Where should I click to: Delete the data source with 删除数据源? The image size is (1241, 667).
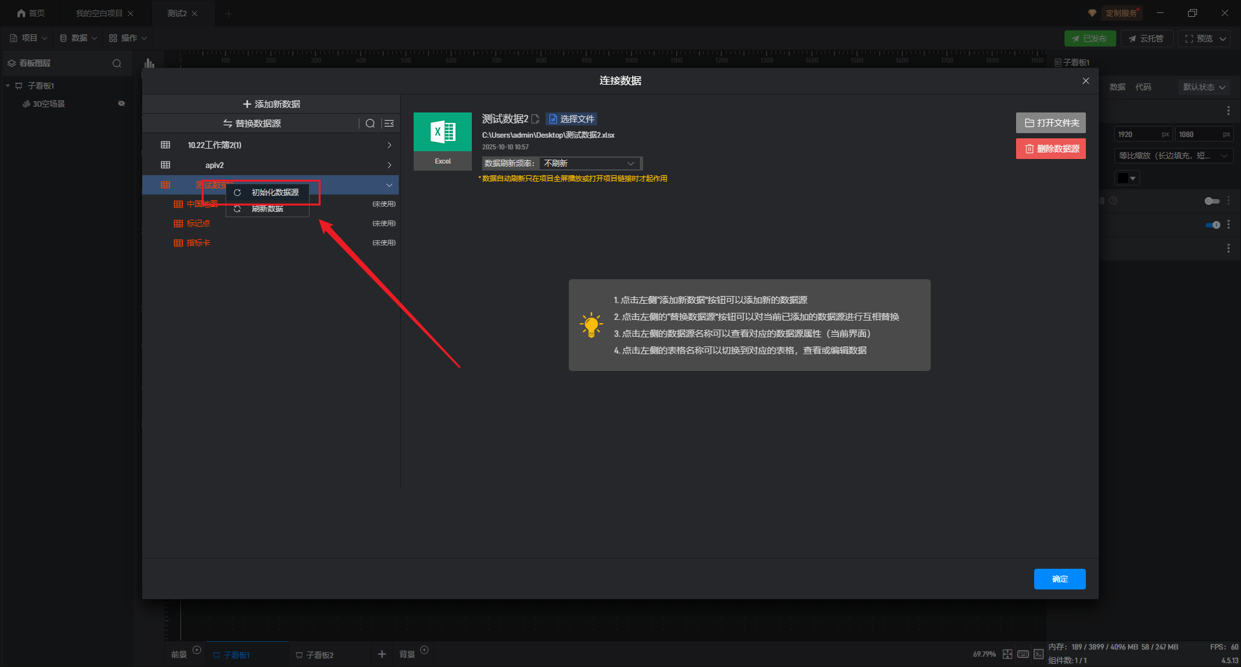tap(1051, 149)
